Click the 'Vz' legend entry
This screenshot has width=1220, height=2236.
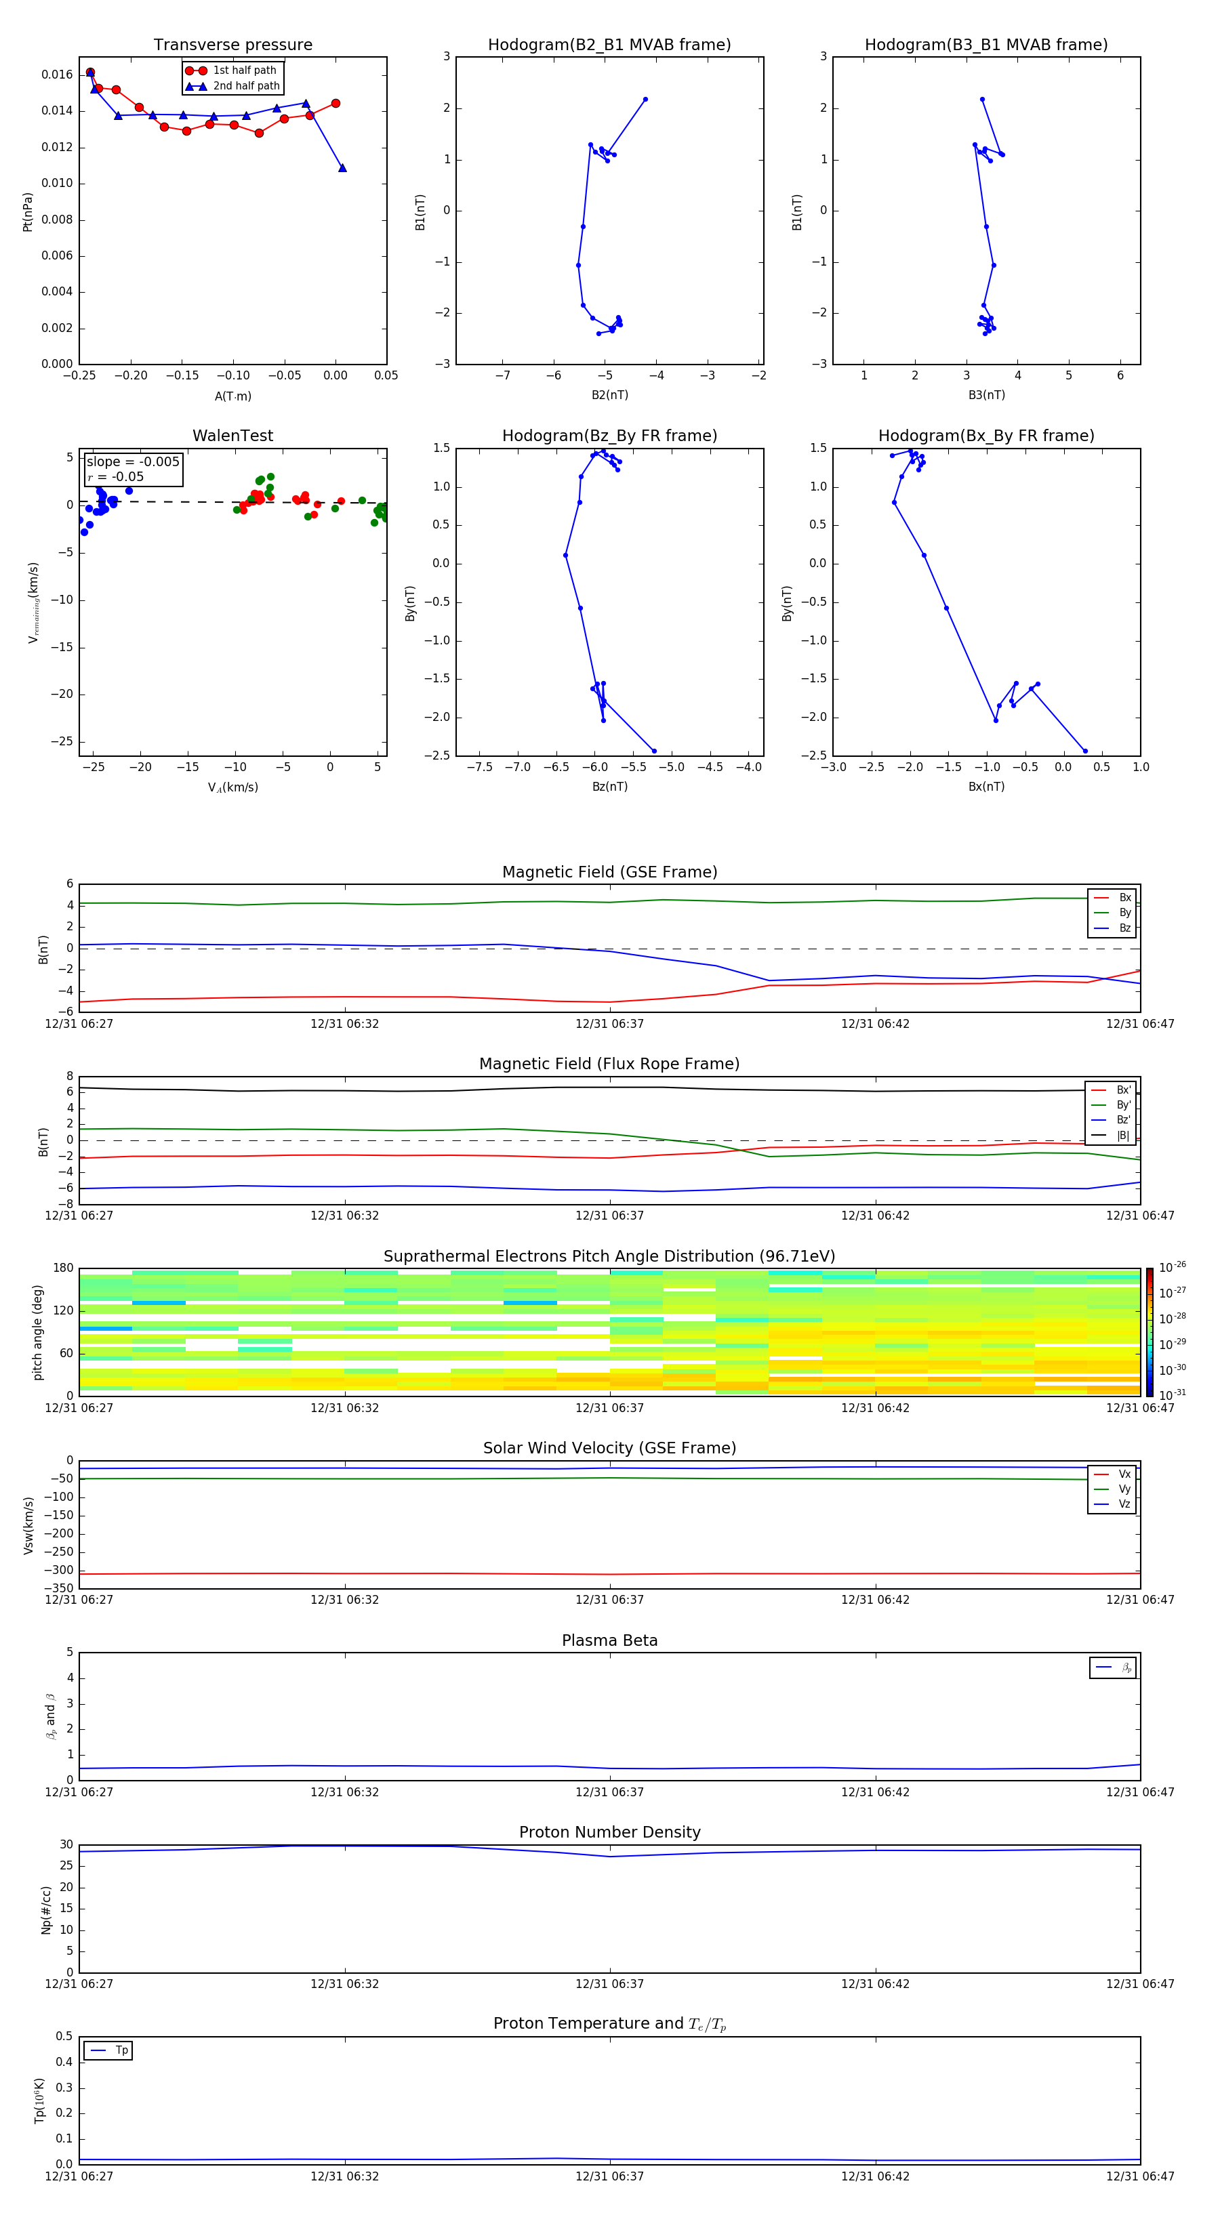1112,1504
